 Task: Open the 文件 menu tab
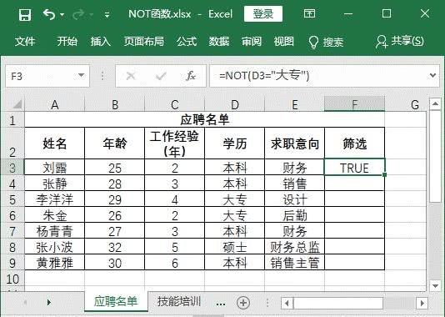click(x=25, y=42)
